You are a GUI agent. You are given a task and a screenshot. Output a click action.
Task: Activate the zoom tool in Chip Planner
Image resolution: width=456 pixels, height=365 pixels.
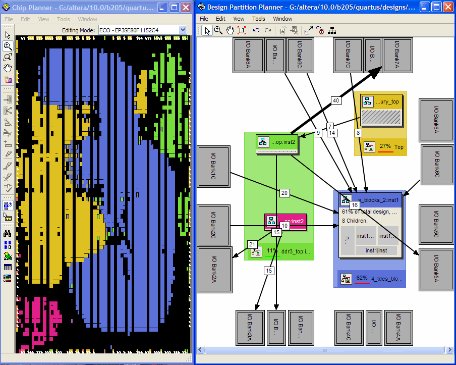[x=8, y=46]
